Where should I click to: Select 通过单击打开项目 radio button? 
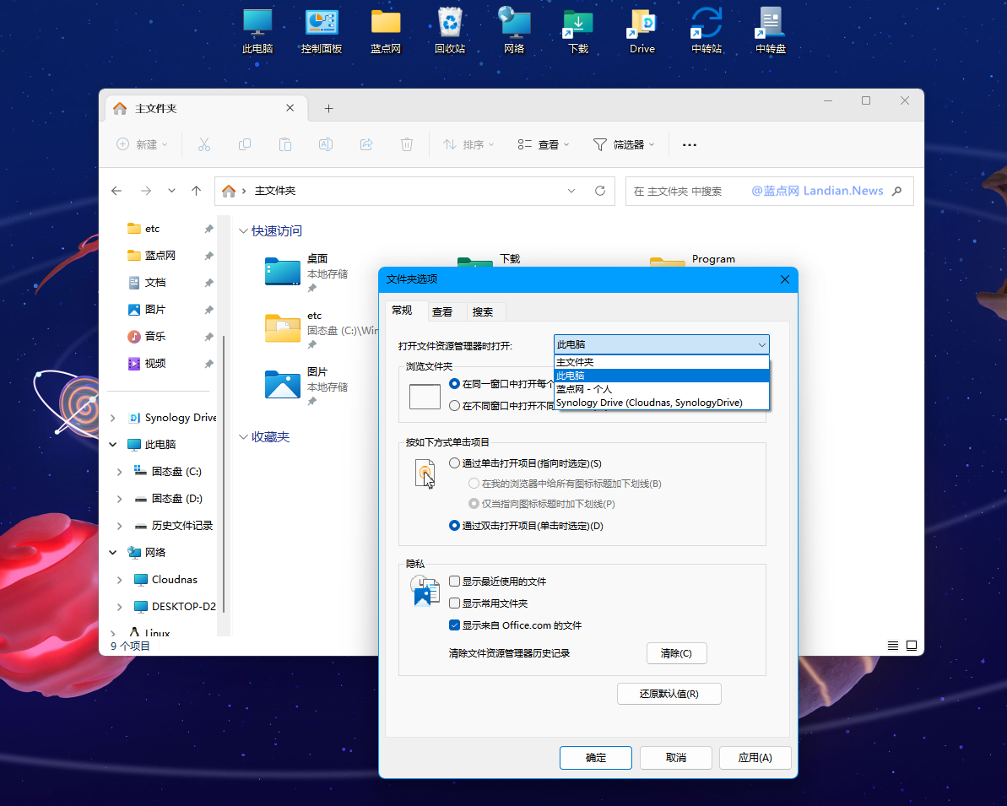pyautogui.click(x=455, y=463)
